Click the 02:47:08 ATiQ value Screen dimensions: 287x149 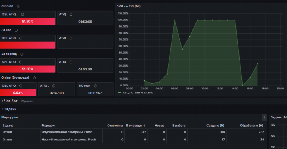(x=56, y=93)
